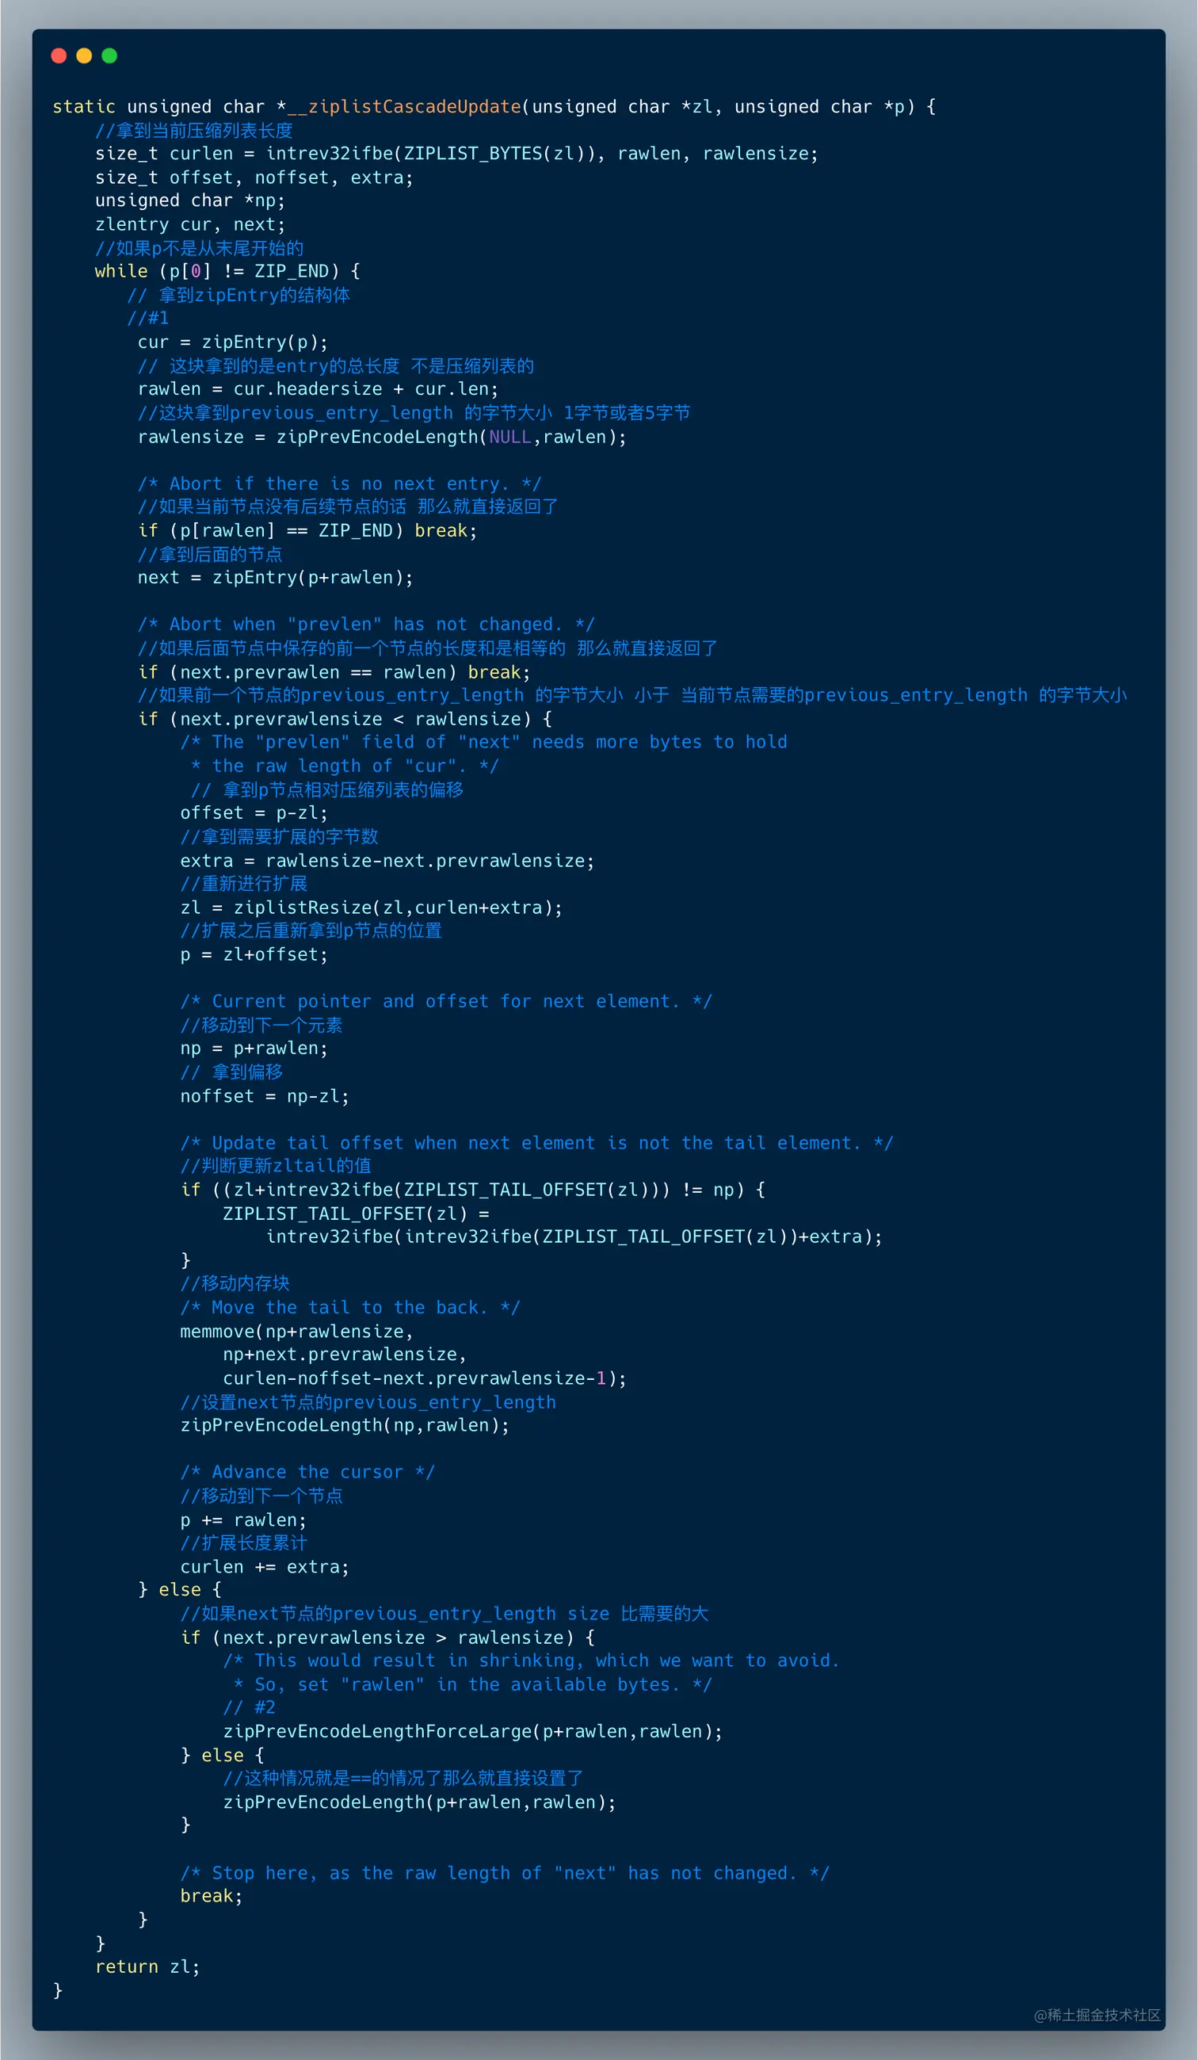Click the line 'p = zl+offset;'
Screen dimensions: 1198x2060
tap(254, 955)
